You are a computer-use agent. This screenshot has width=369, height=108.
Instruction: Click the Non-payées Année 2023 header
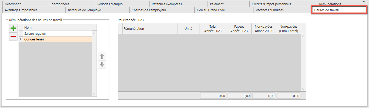pos(264,28)
